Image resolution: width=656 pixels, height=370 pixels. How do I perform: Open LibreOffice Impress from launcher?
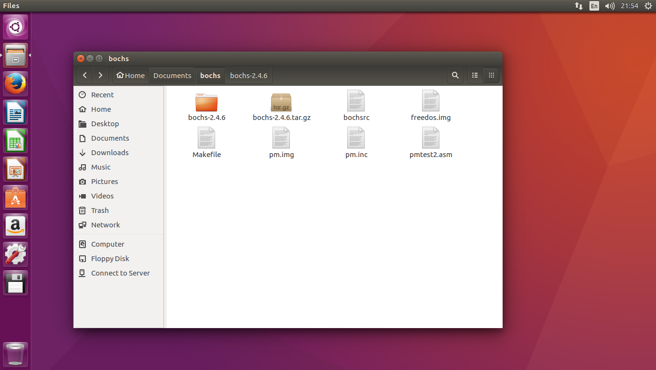pos(15,169)
